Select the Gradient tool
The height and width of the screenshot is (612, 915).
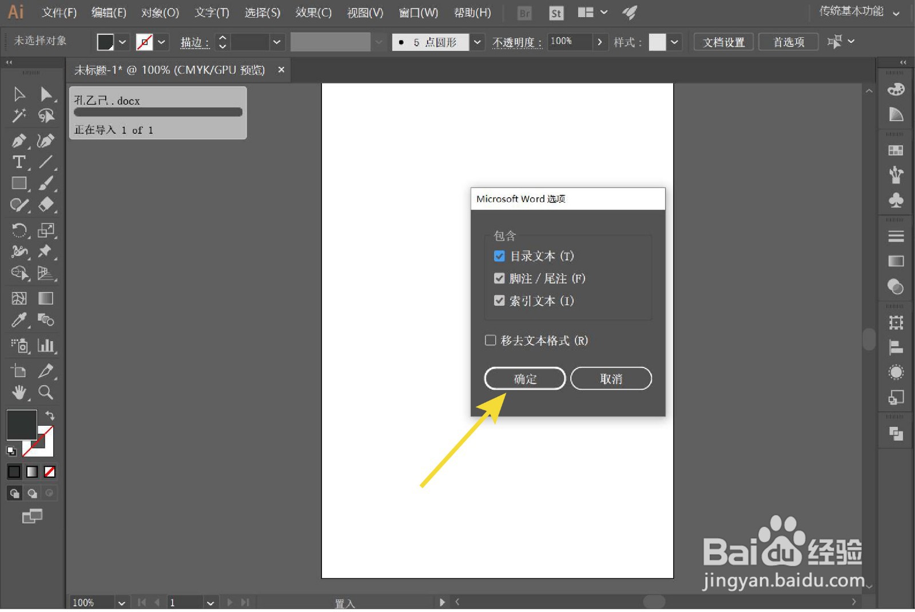[46, 298]
